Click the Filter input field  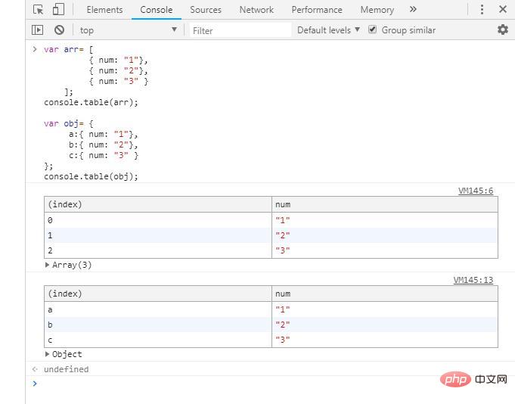(x=239, y=30)
